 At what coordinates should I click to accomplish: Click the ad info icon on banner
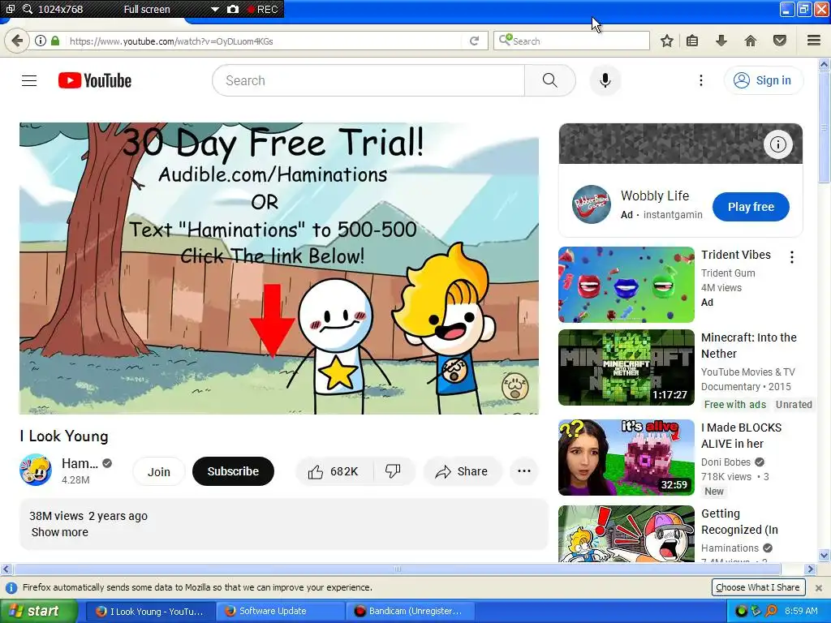(x=778, y=144)
